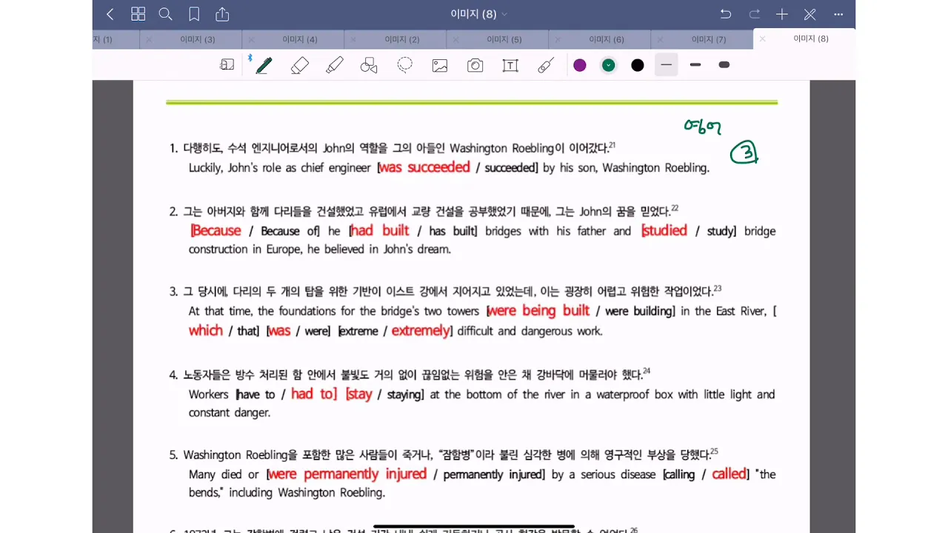The height and width of the screenshot is (533, 948).
Task: Close the 이미지 (3) tab
Action: click(149, 39)
